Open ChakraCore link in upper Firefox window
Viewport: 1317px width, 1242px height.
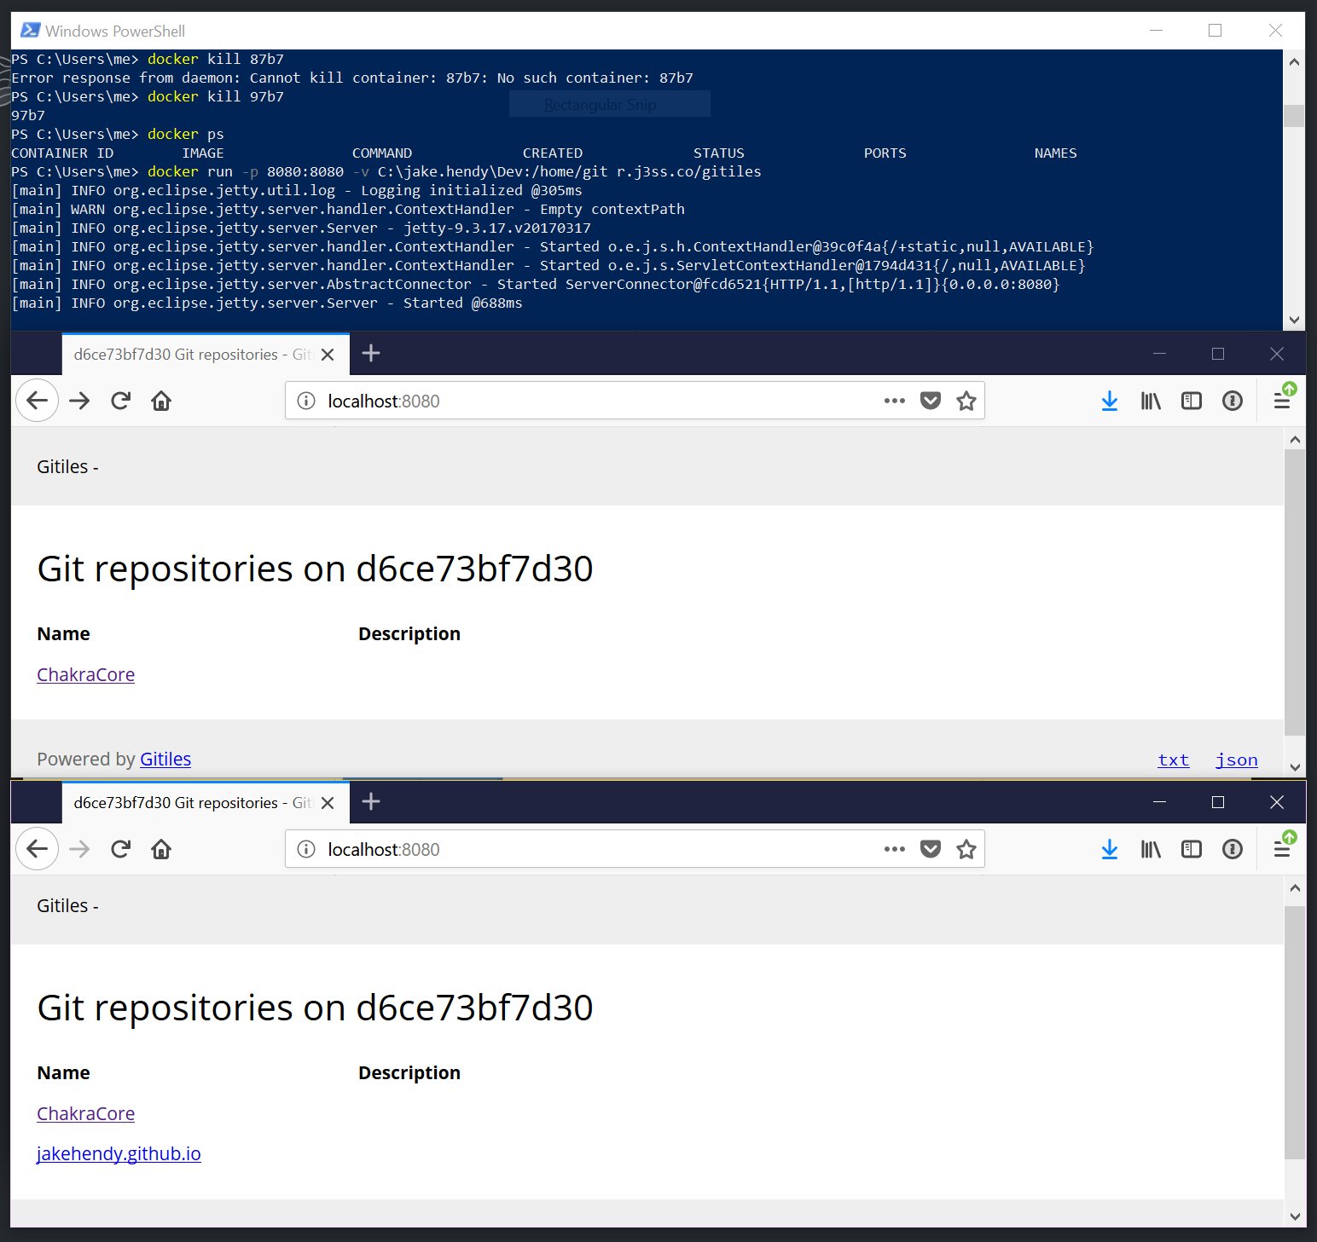click(x=85, y=674)
